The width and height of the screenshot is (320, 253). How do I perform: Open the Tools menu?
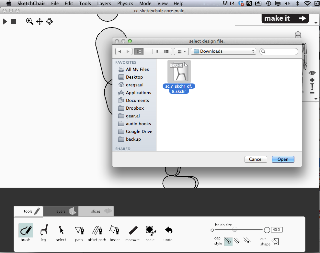85,4
